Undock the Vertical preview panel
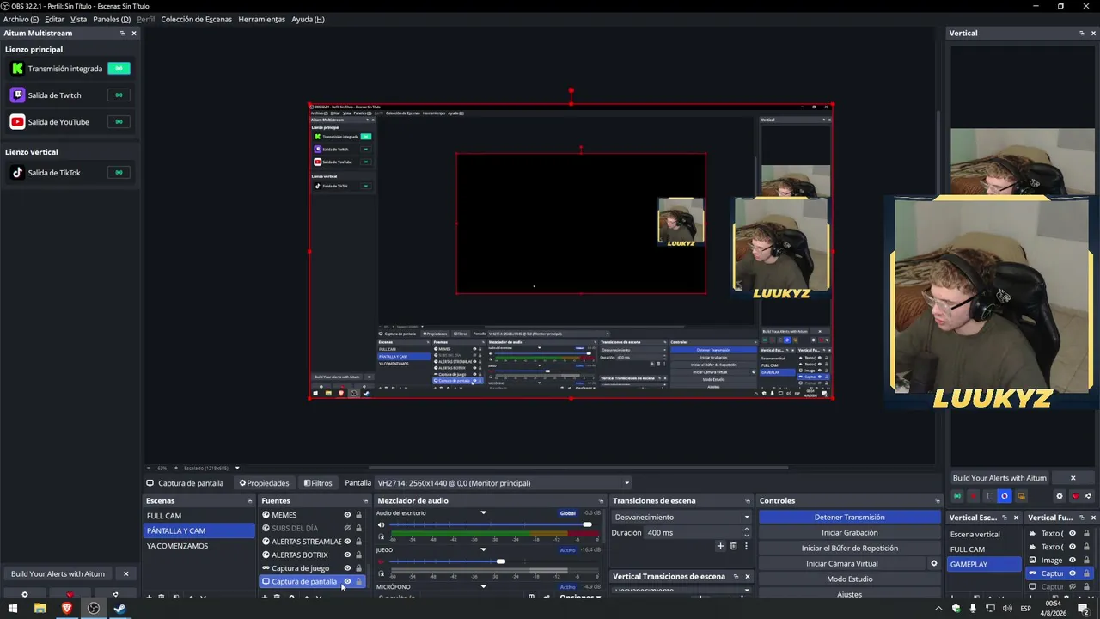 tap(1081, 33)
